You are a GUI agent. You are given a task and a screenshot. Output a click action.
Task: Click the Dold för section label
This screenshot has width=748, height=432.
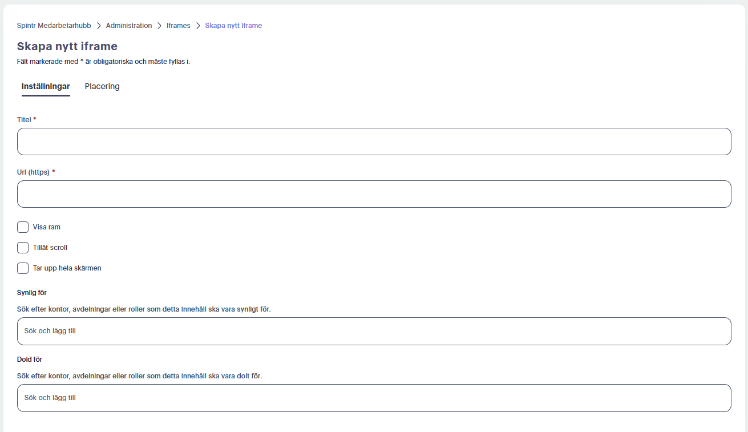click(30, 360)
